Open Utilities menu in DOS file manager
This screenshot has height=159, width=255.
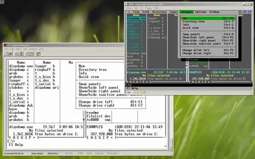pyautogui.click(x=159, y=12)
